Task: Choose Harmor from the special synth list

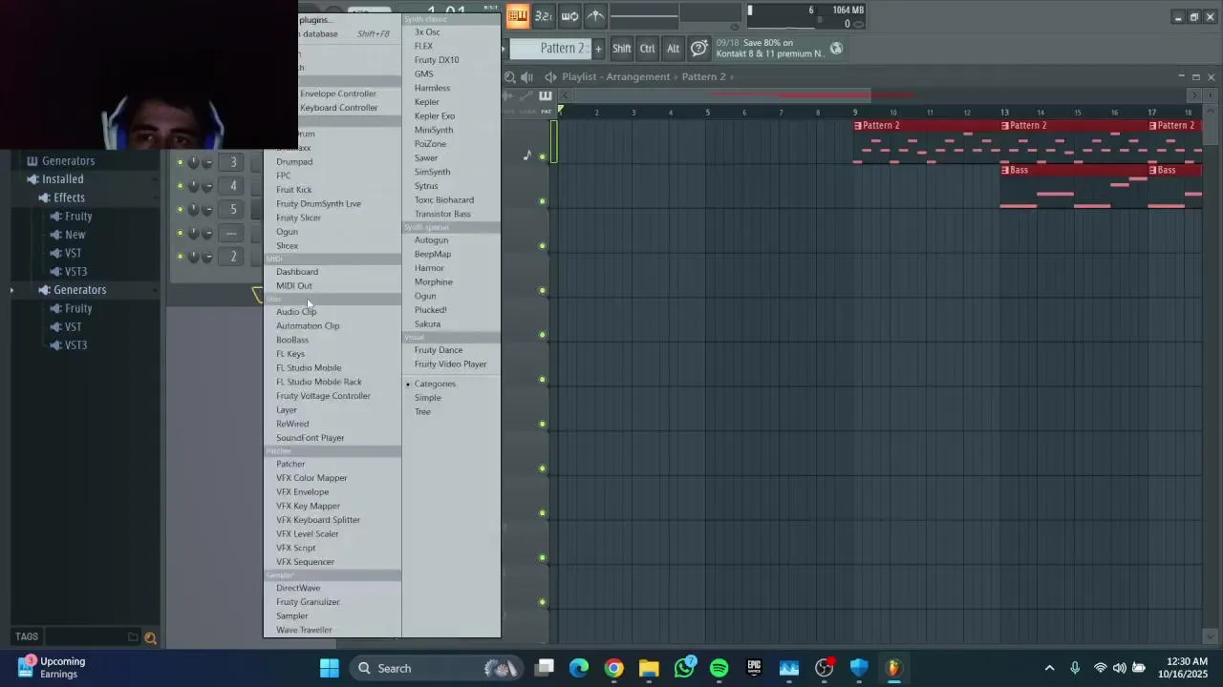Action: pos(429,268)
